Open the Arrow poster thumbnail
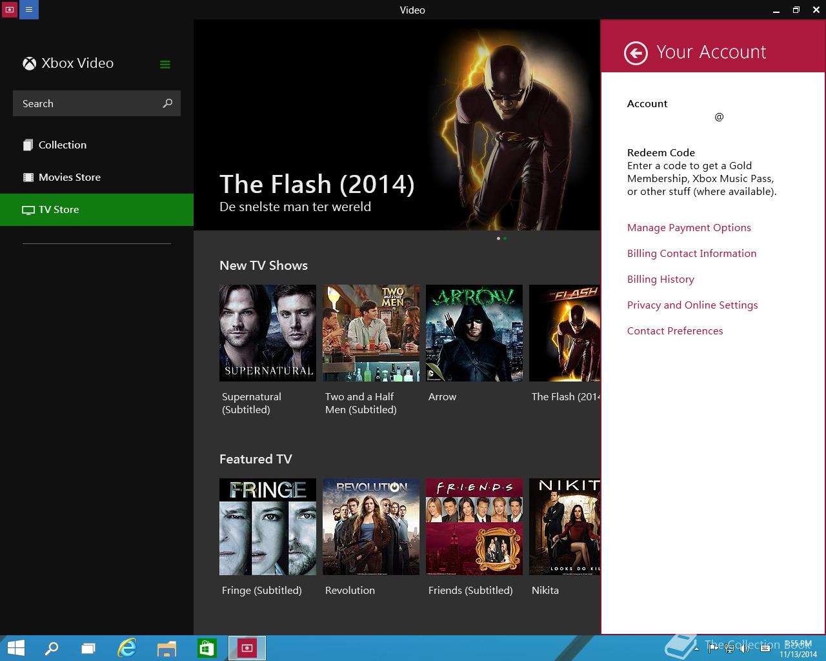This screenshot has width=826, height=661. pos(474,333)
